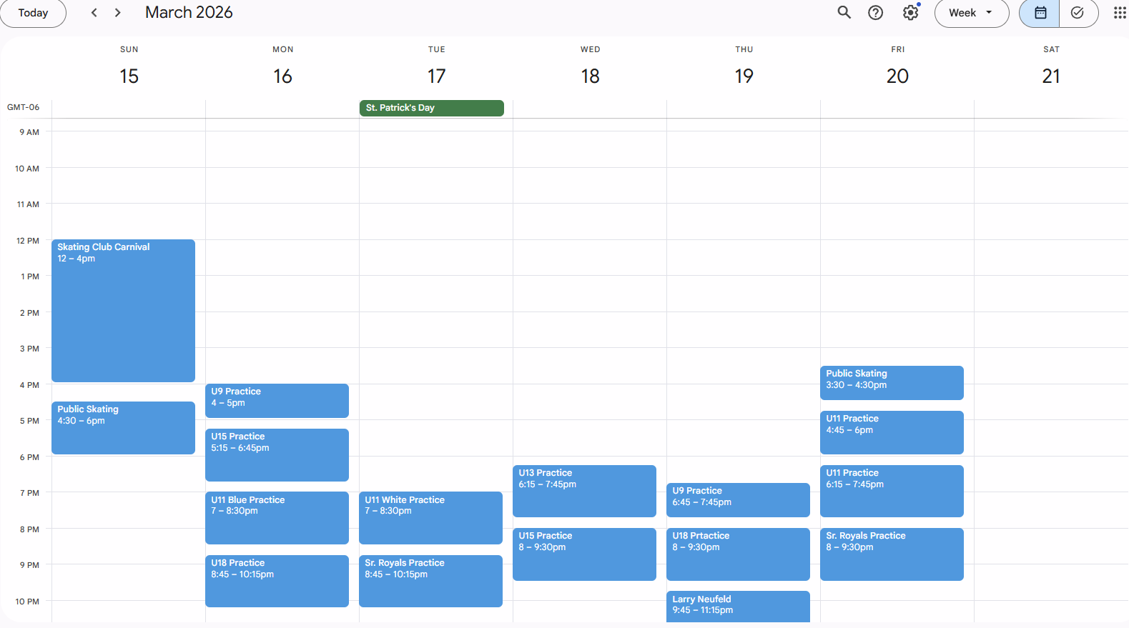Switch to Tasks view toggle
1129x628 pixels.
click(x=1078, y=12)
